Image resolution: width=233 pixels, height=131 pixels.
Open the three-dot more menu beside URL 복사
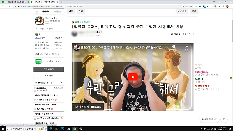click(193, 34)
